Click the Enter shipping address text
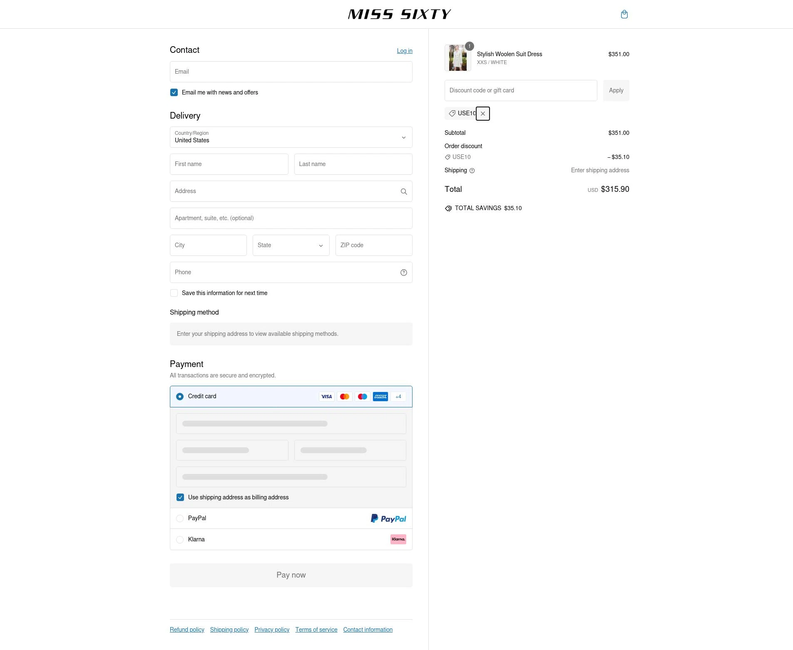 click(600, 171)
